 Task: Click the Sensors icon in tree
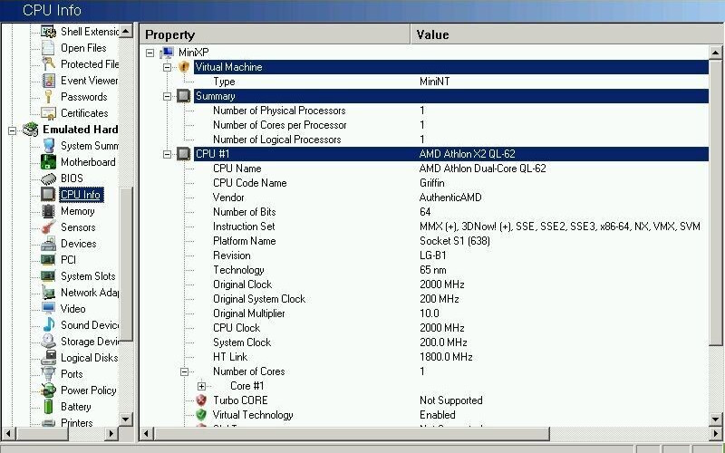click(x=49, y=227)
